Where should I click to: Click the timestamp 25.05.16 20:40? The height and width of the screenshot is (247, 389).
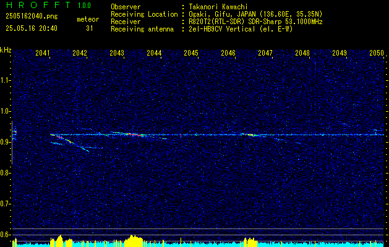point(32,28)
